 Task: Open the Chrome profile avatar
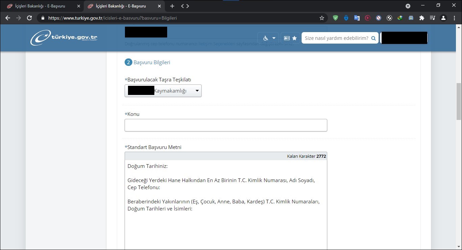[443, 18]
